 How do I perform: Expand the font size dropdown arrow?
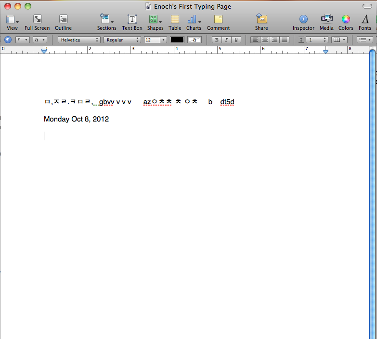tap(164, 40)
